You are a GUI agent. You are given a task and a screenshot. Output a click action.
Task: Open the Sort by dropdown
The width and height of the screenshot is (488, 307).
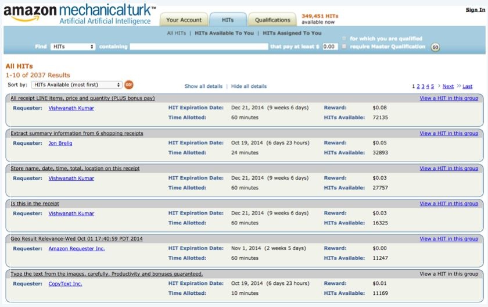77,85
